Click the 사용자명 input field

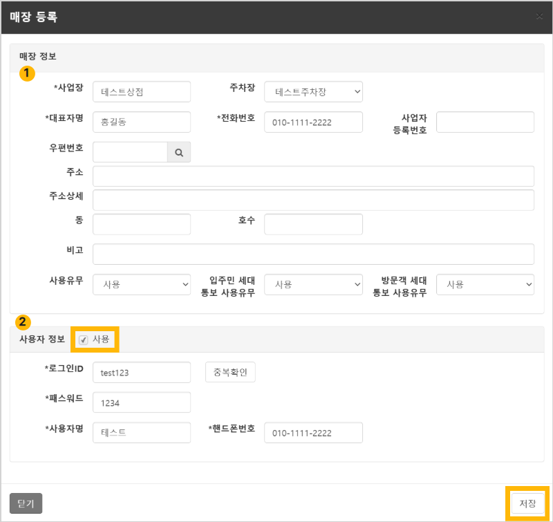tap(142, 432)
